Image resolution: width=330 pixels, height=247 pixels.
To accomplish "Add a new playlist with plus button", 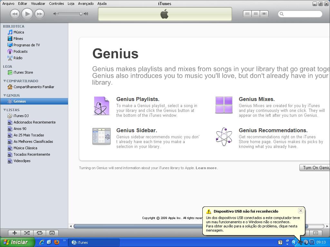I will pos(15,233).
